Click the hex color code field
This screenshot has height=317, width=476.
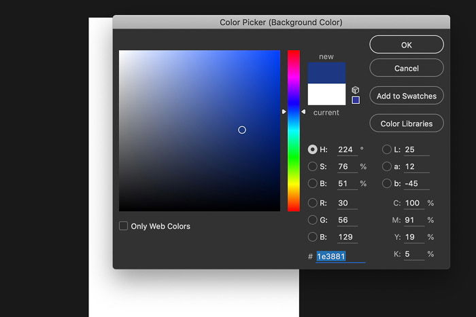point(340,257)
